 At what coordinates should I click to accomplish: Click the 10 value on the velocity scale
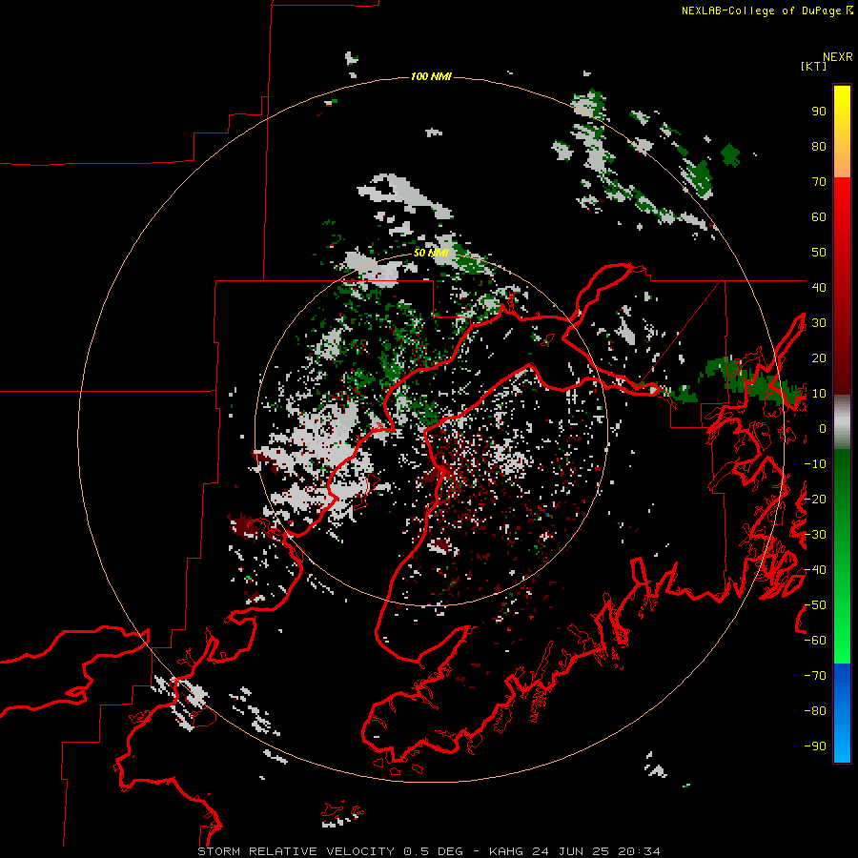click(819, 394)
